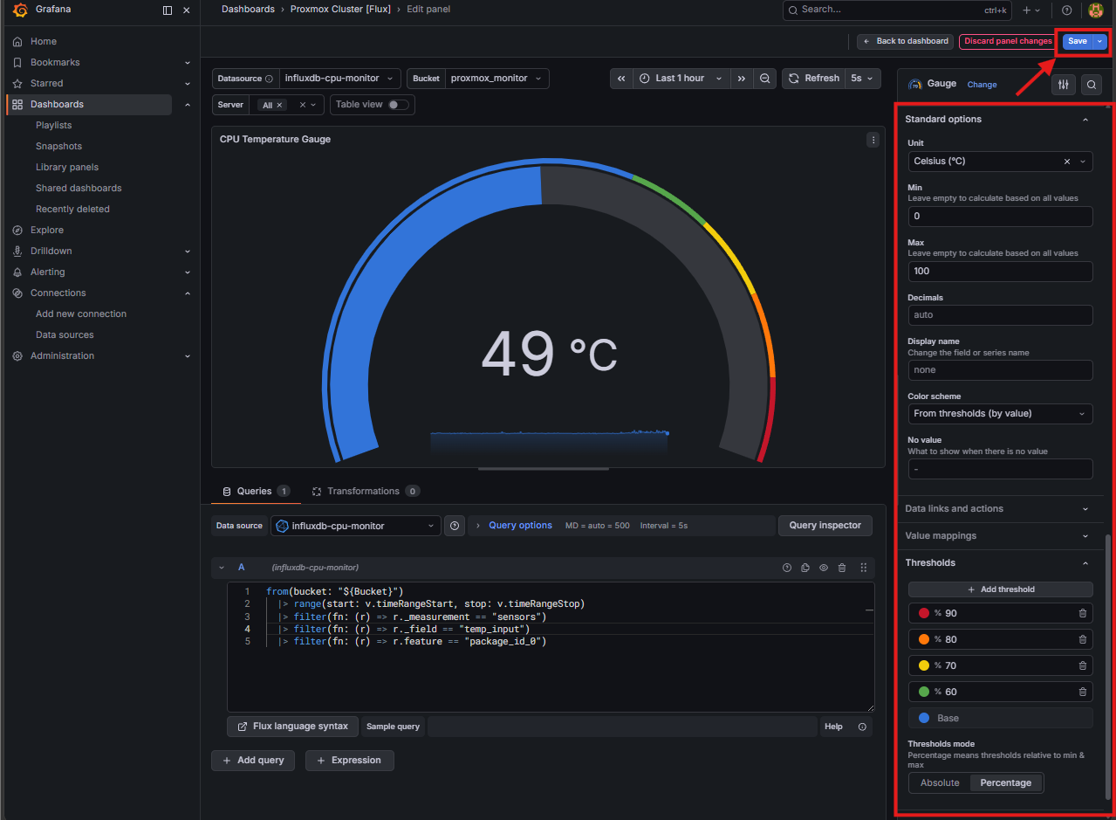Delete the 80 threshold
1116x820 pixels.
click(1083, 639)
